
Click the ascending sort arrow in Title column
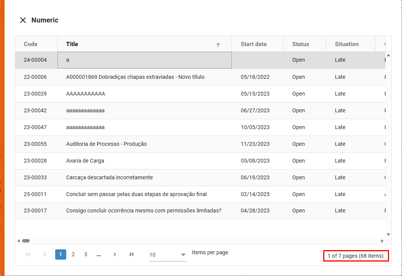(x=218, y=45)
